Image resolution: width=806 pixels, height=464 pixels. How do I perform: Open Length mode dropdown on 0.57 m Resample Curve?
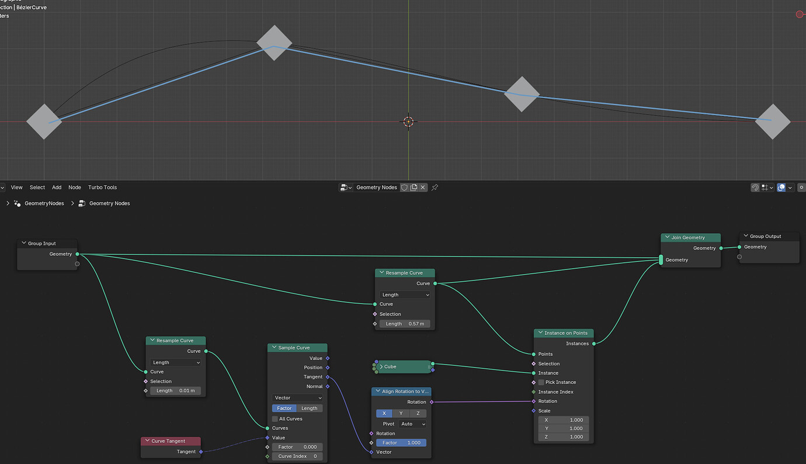coord(405,295)
